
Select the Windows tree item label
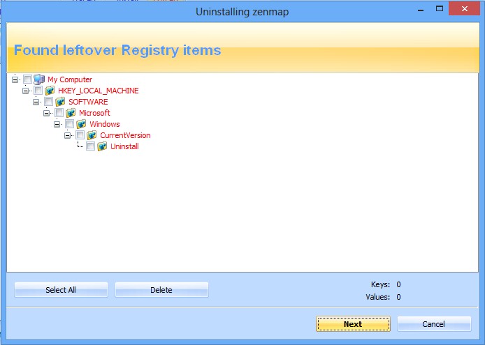tap(104, 124)
